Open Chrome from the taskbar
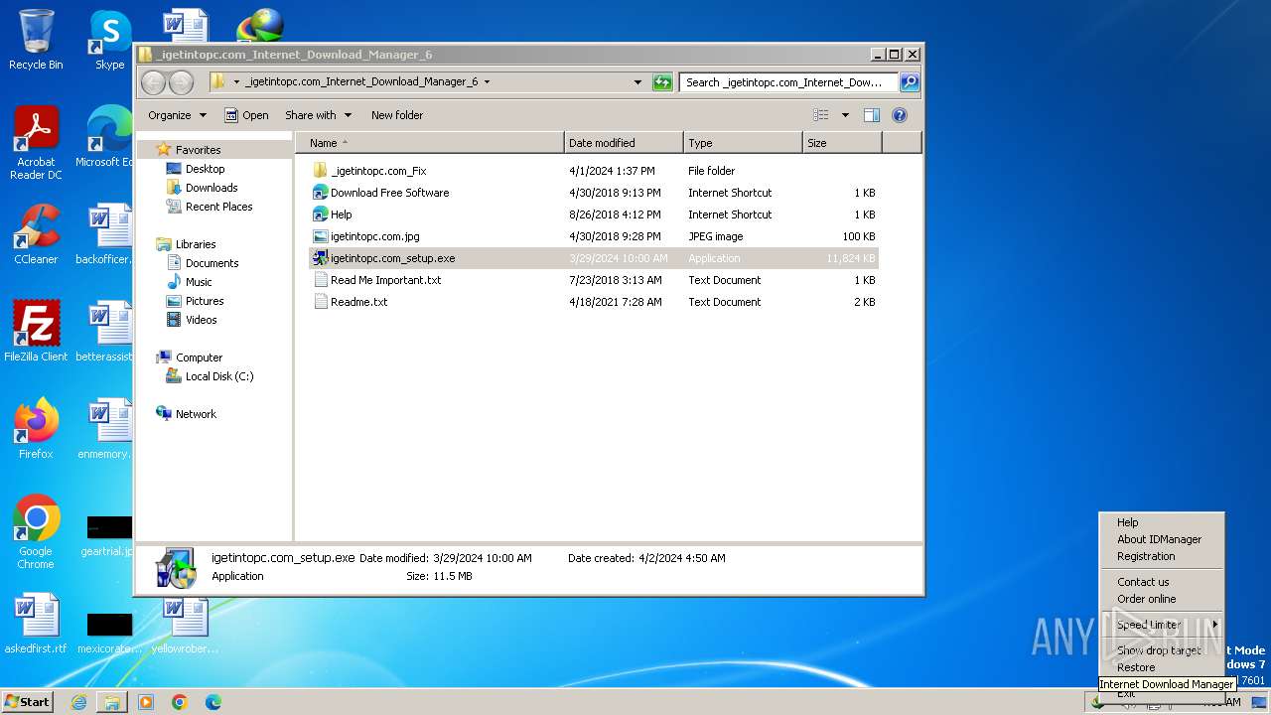 (180, 702)
